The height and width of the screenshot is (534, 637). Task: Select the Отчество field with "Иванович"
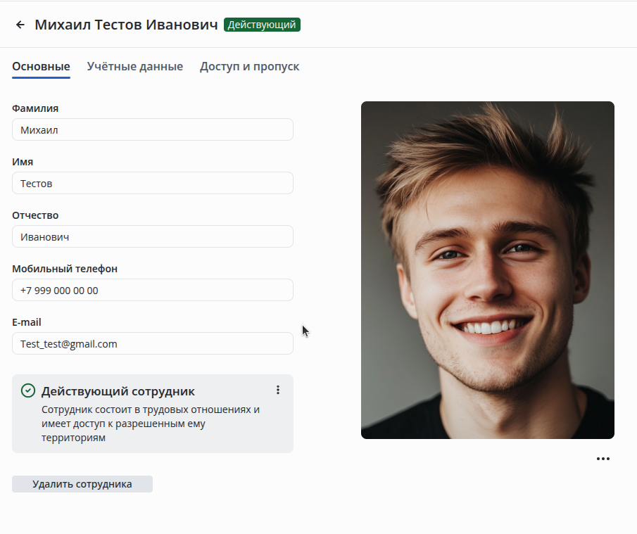[x=152, y=237]
